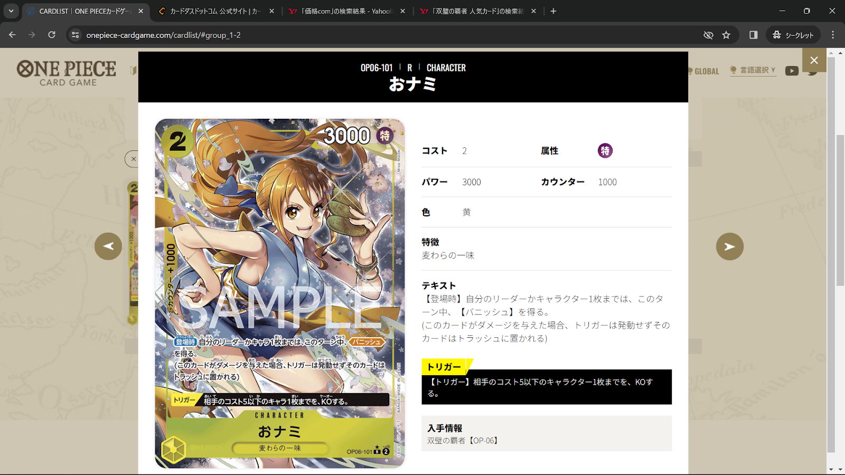Switch to the 双璧の覇者 人気カード search tab

(477, 11)
